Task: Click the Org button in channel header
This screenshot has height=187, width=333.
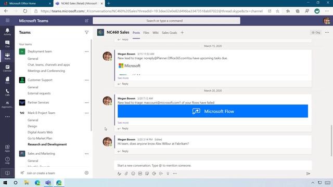Action: pyautogui.click(x=316, y=32)
